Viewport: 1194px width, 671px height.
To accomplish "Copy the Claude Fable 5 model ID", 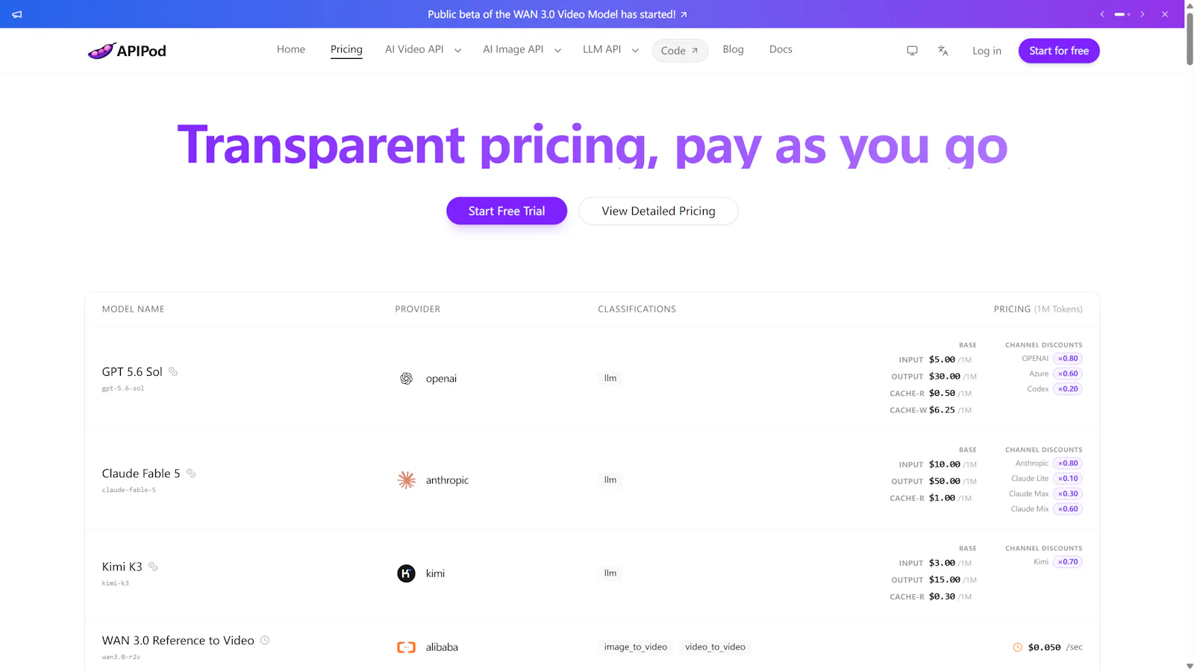I will tap(191, 473).
